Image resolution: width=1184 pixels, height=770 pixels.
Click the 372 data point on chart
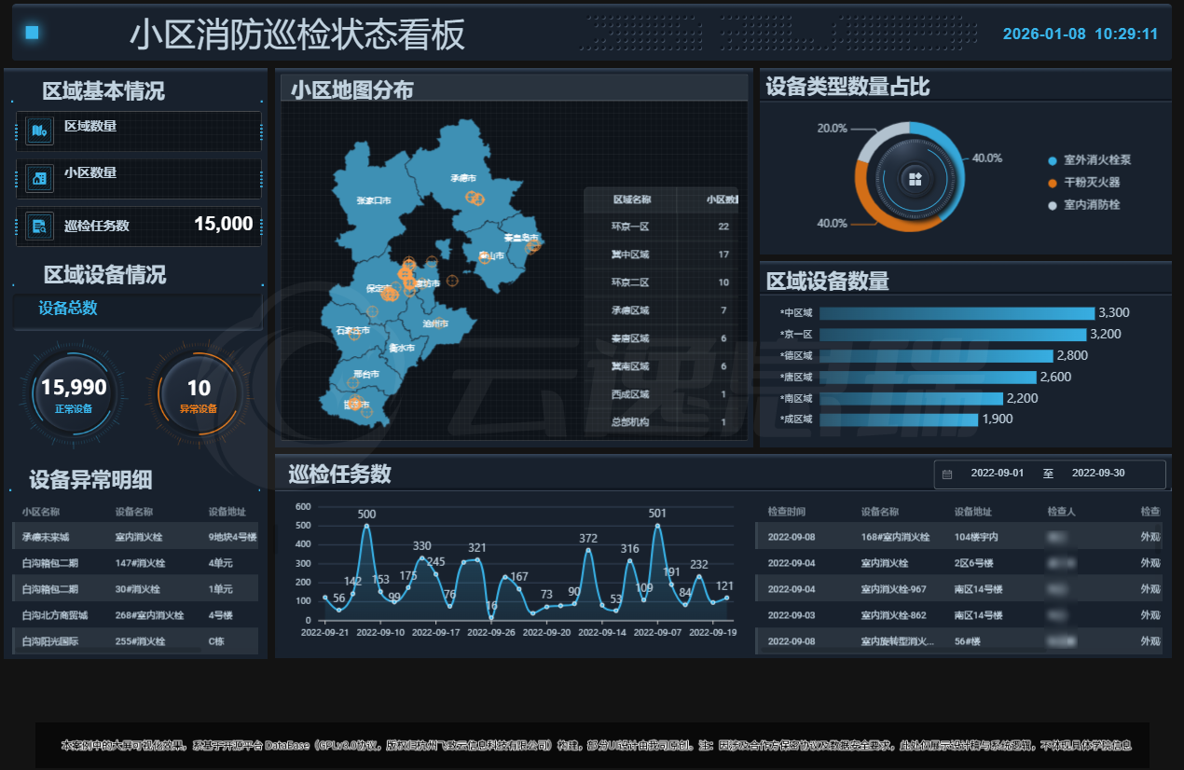588,550
